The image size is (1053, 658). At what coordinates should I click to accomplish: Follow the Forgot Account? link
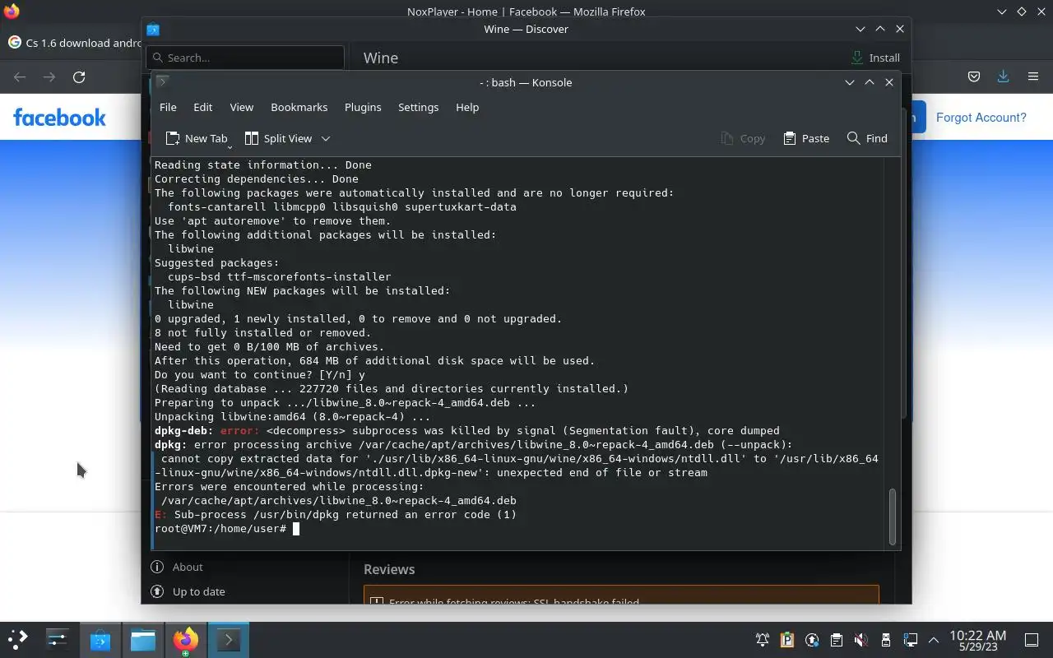click(981, 118)
